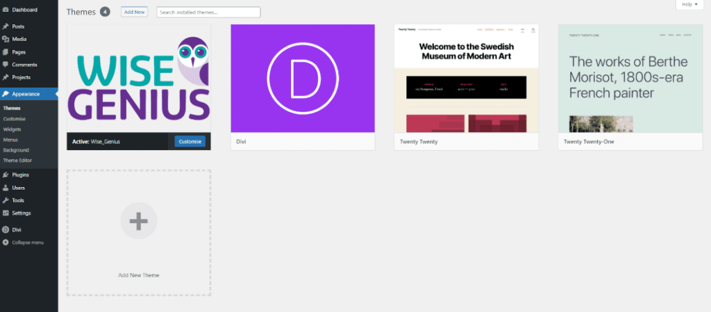Click the Comments speech bubble icon
Viewport: 711px width, 312px height.
(x=6, y=65)
